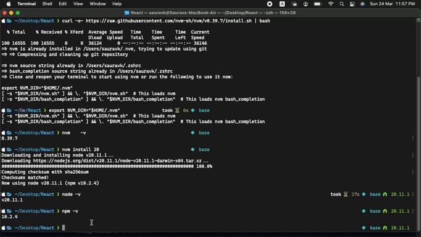Screen dimensions: 421x237
Task: Open the Help menu
Action: click(117, 4)
